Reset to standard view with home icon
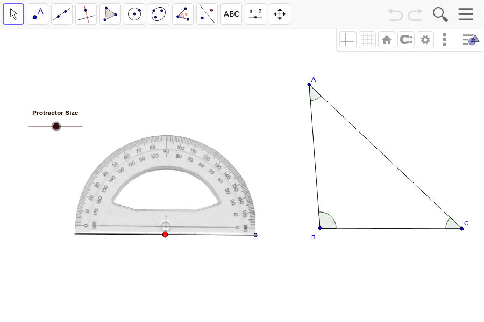The height and width of the screenshot is (322, 484). tap(387, 40)
